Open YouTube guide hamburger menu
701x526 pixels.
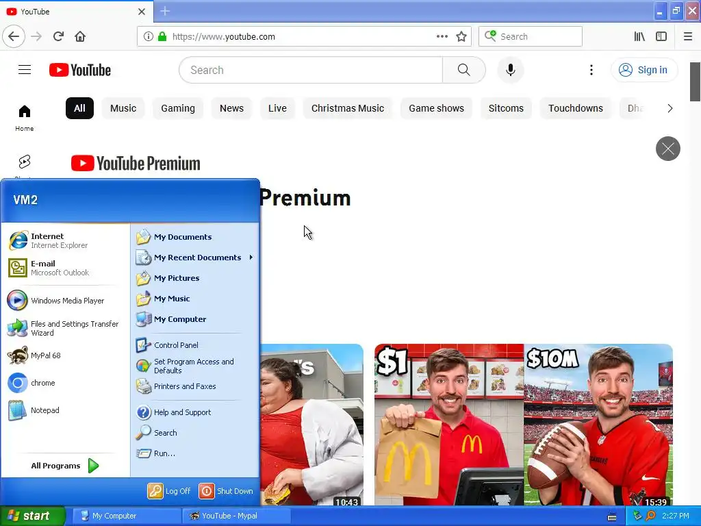coord(25,70)
